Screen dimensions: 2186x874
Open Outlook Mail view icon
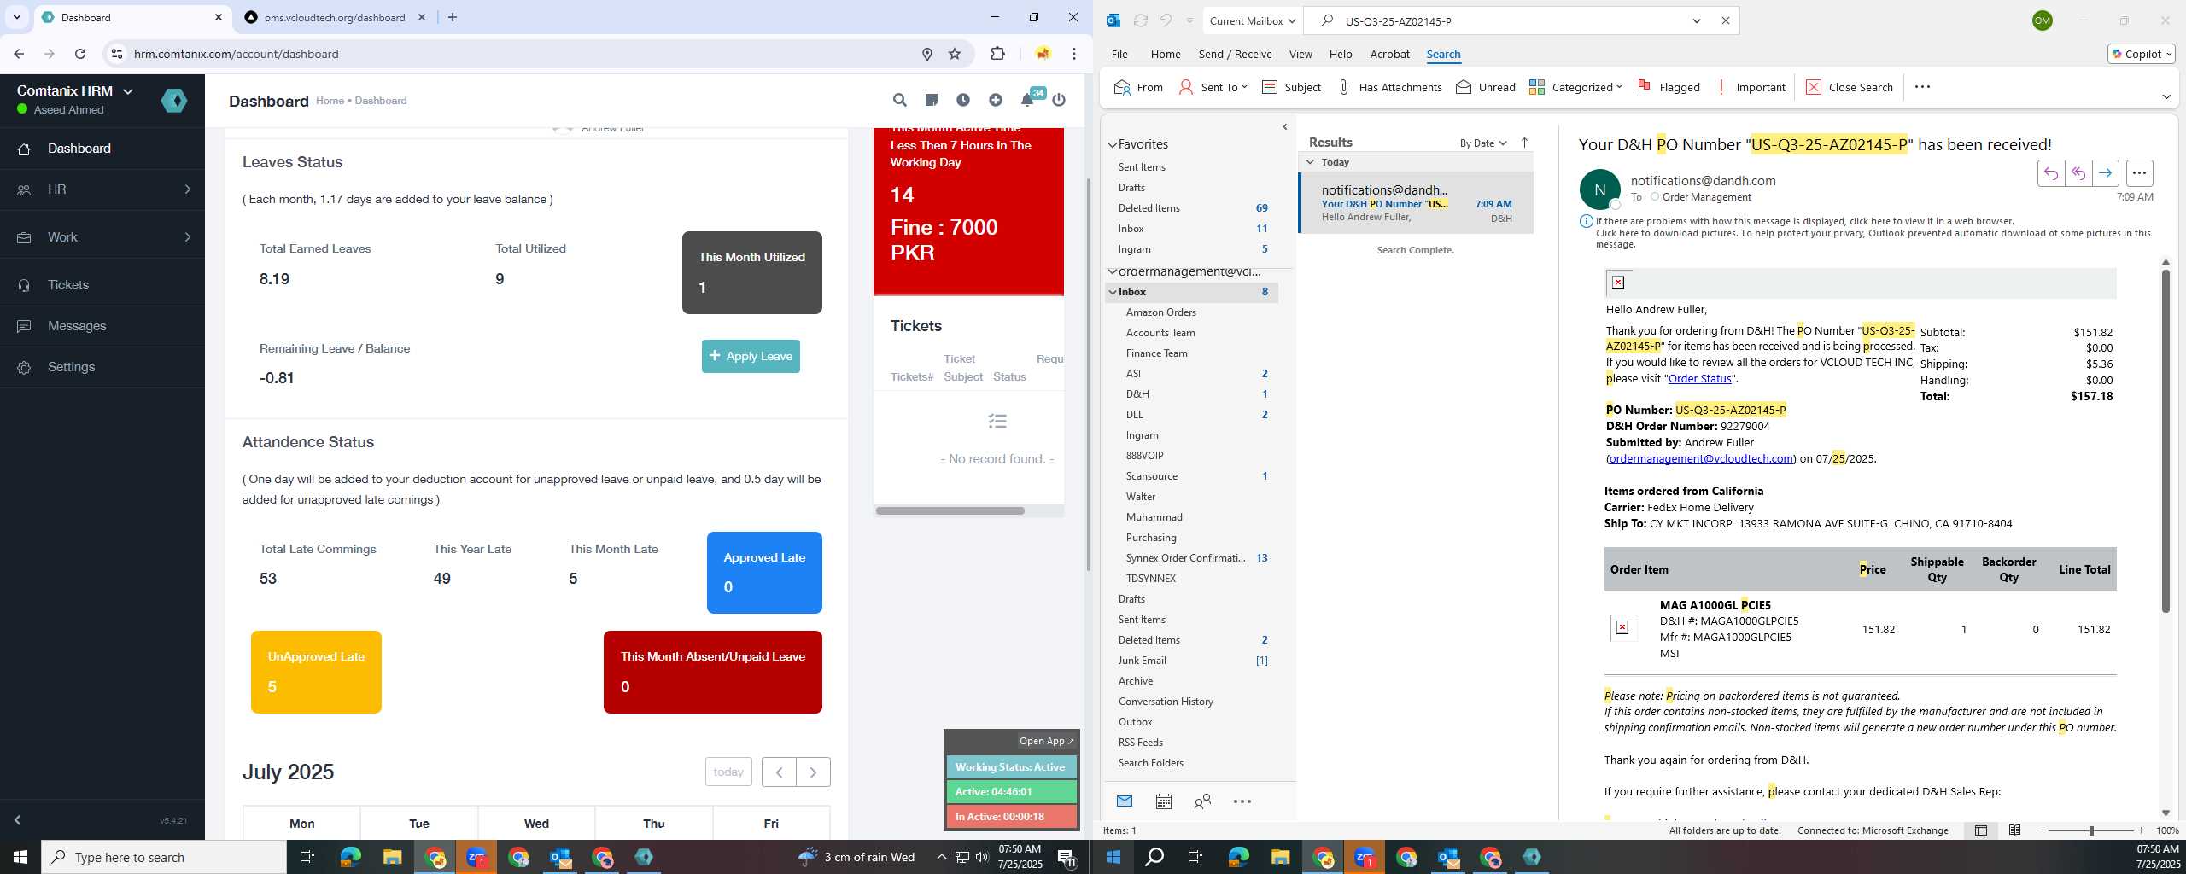coord(1125,801)
